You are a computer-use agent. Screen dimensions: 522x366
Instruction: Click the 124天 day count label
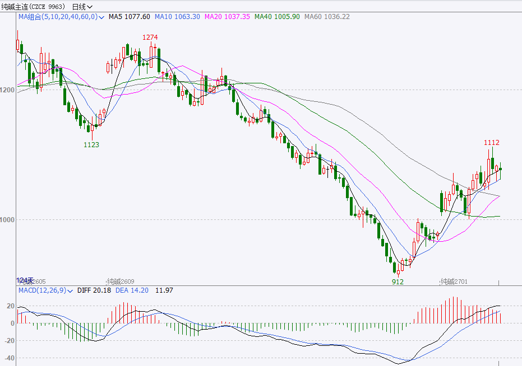coord(25,280)
